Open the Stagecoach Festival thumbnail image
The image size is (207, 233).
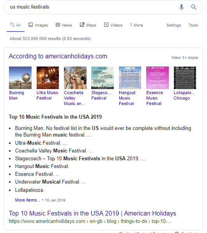[x=103, y=78]
